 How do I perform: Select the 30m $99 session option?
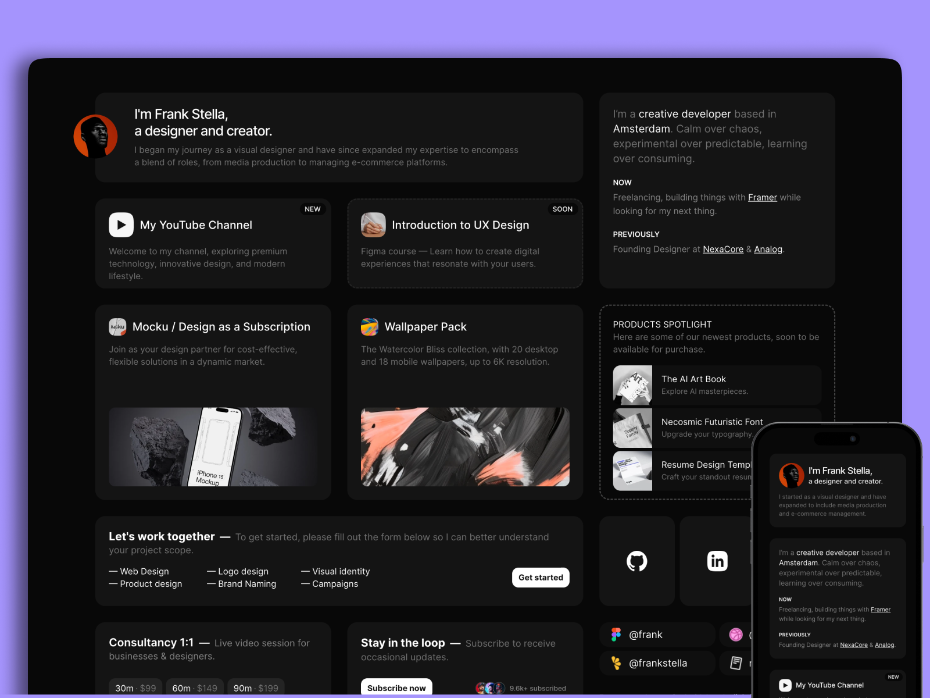coord(135,688)
